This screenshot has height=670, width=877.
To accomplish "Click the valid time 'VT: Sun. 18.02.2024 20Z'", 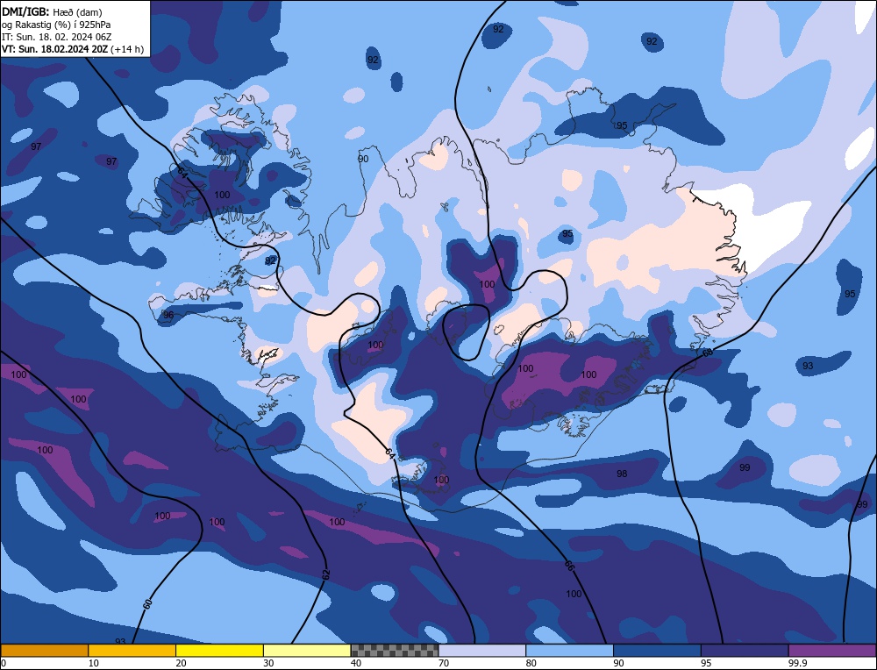I will pos(54,49).
